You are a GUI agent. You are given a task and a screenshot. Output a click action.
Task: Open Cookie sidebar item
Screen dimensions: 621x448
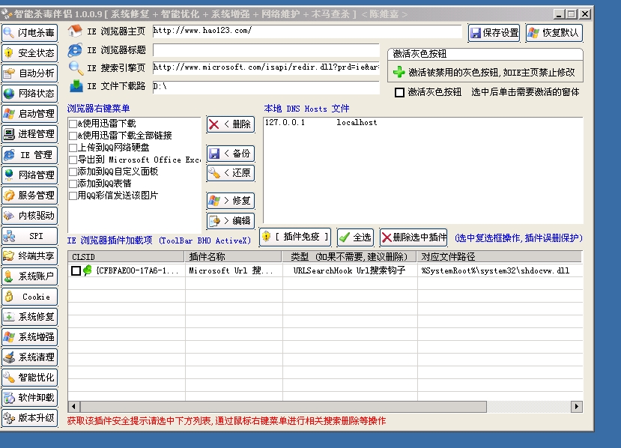pyautogui.click(x=30, y=296)
